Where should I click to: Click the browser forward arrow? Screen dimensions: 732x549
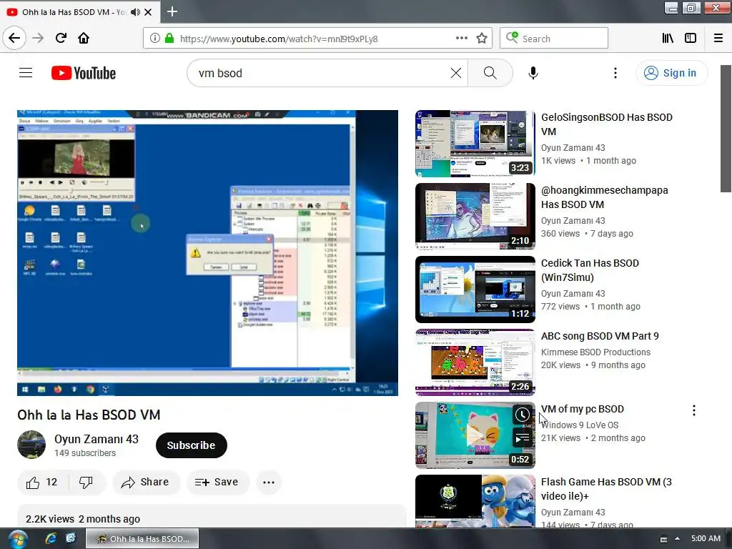[x=38, y=38]
